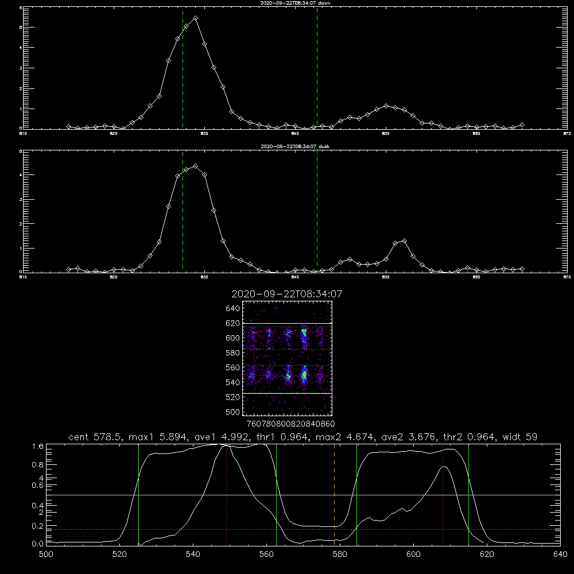574x574 pixels.
Task: Click the solid green boundary line near 525
Action: click(138, 494)
